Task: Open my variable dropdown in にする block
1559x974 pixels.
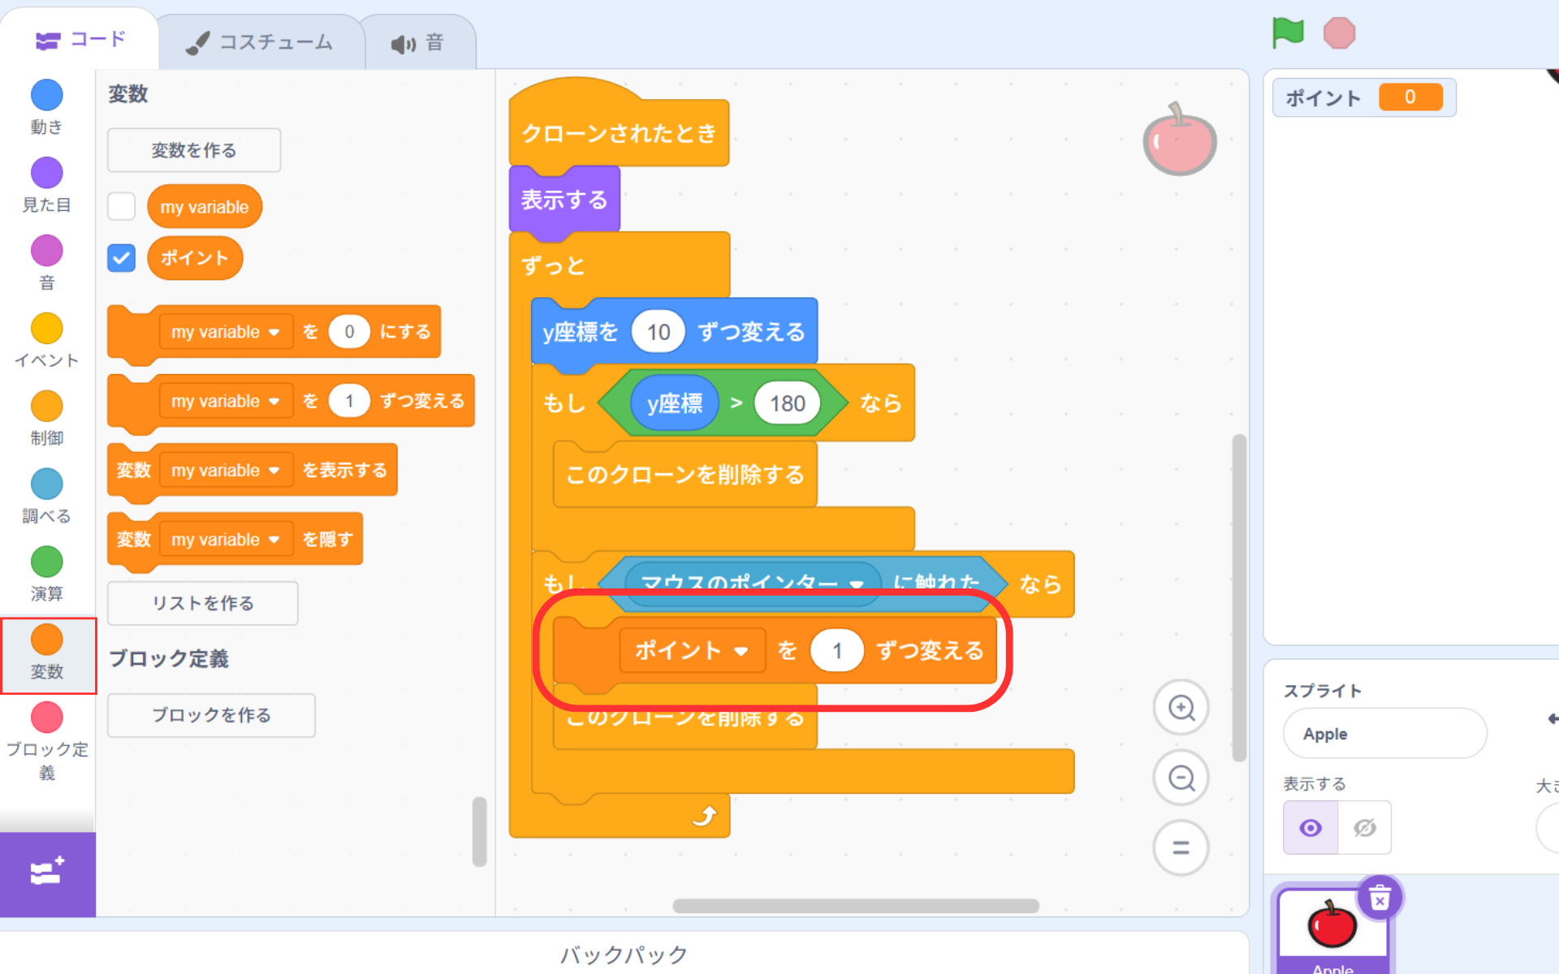Action: (274, 332)
